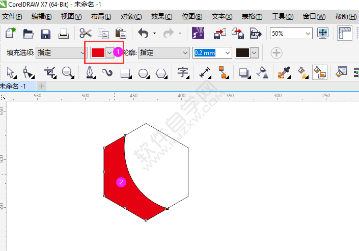Pick the Rectangle tool

pyautogui.click(x=125, y=73)
